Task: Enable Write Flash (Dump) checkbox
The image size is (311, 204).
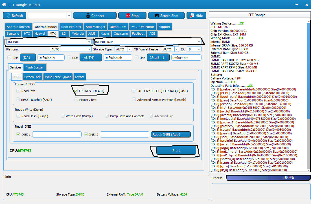Action: coord(63,116)
